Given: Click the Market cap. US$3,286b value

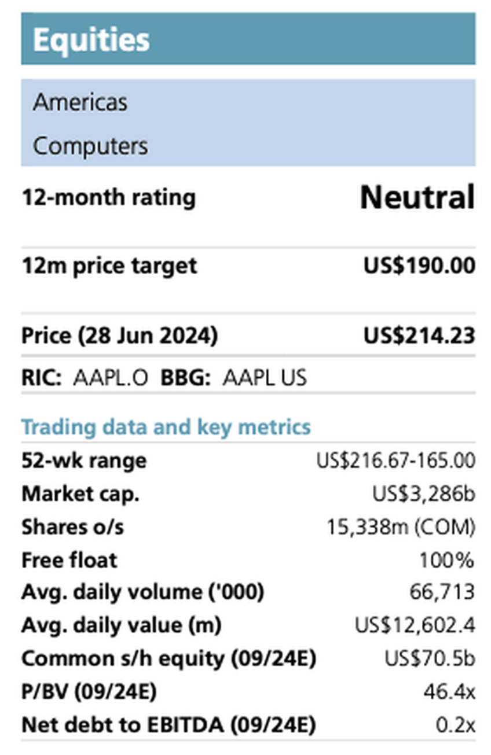Looking at the screenshot, I should (x=424, y=495).
